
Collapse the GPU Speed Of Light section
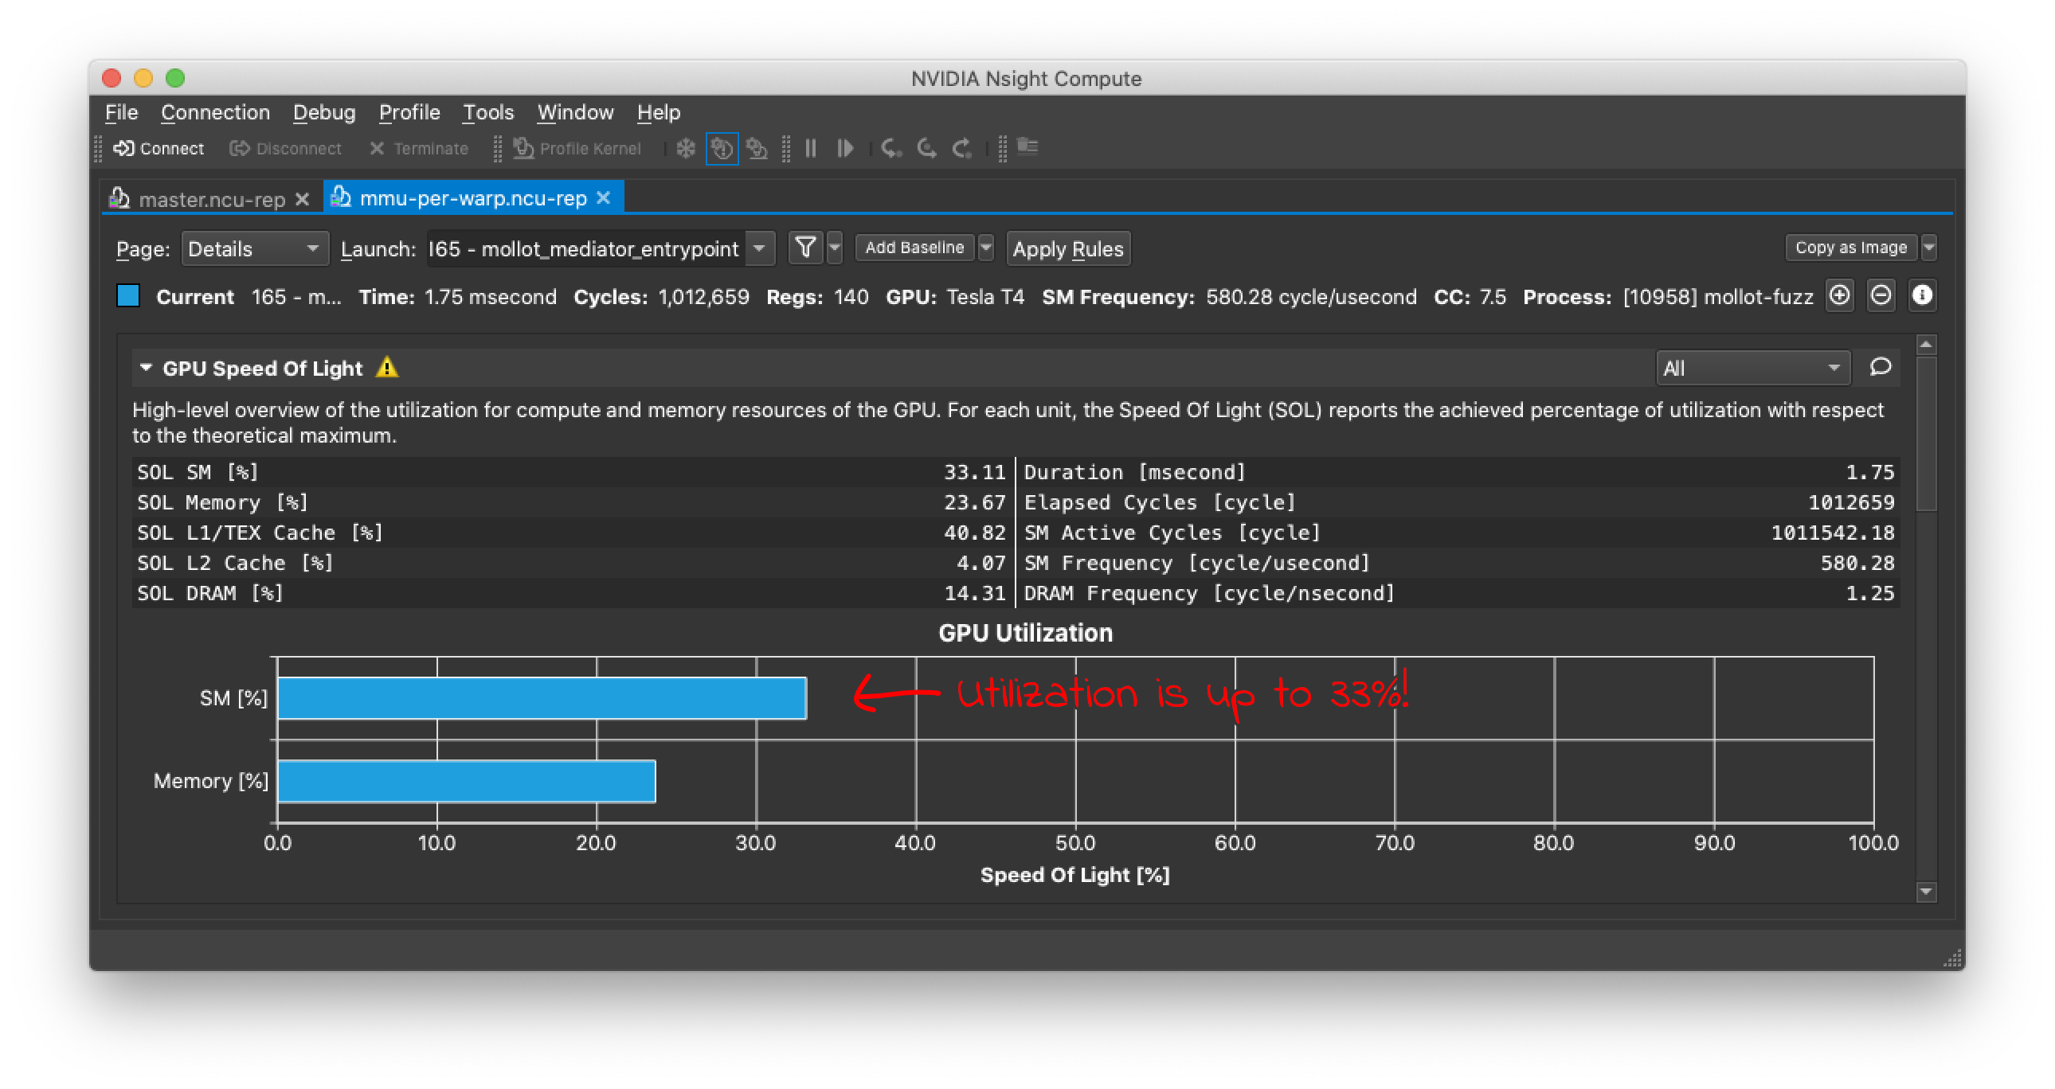[146, 368]
